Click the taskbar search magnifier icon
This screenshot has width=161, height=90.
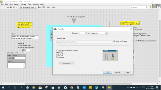coord(9,87)
